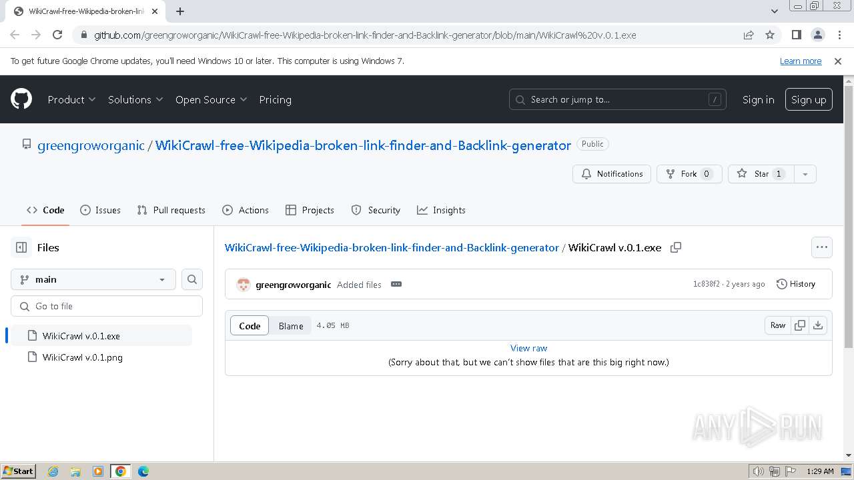The width and height of the screenshot is (854, 480).
Task: Open the breadcrumb repository root link
Action: click(392, 247)
